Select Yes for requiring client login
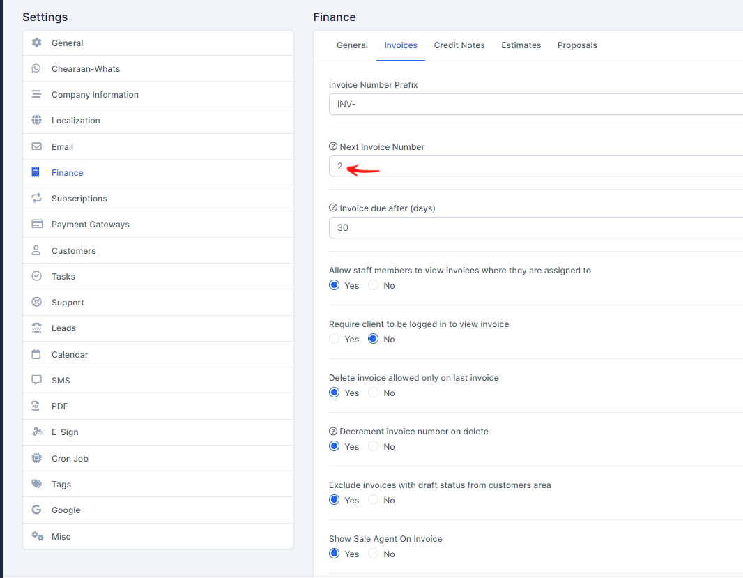743x578 pixels. pos(335,340)
